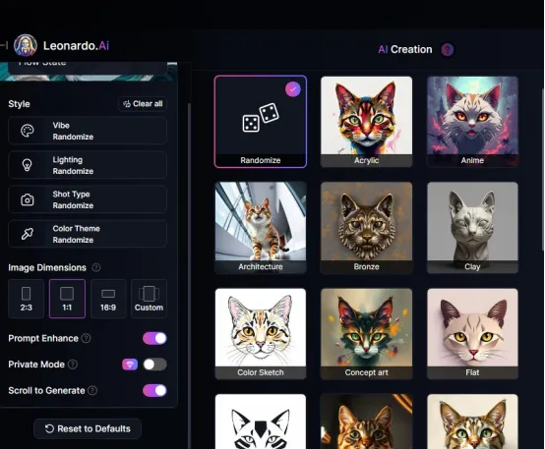Choose the Anime style thumbnail
This screenshot has height=449, width=545.
point(472,122)
